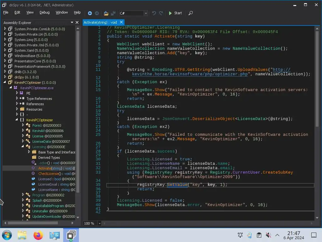322x242 pixels.
Task: Select the License @02000005 class
Action: pos(47,136)
